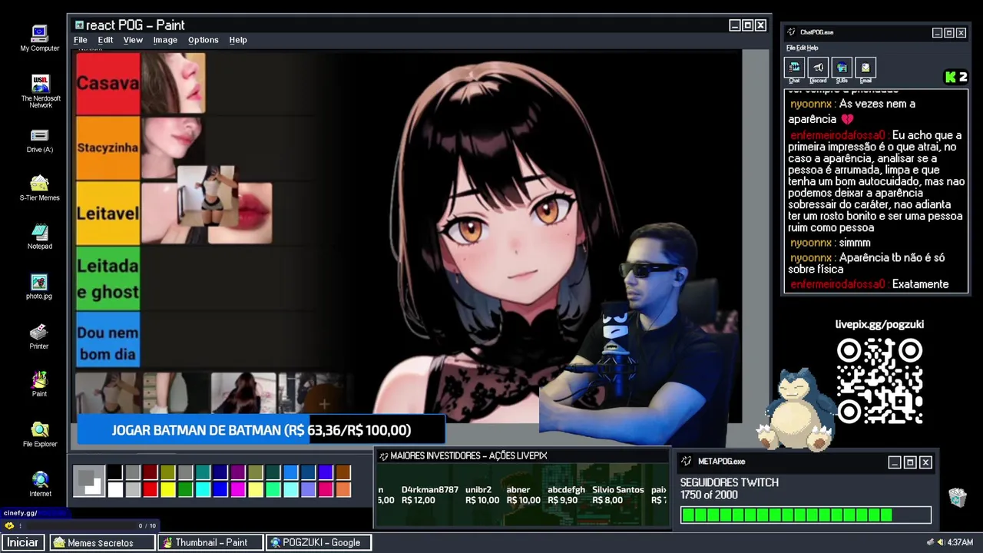Open the Edit menu in ChatPOG.exe
The width and height of the screenshot is (983, 553).
pyautogui.click(x=801, y=48)
